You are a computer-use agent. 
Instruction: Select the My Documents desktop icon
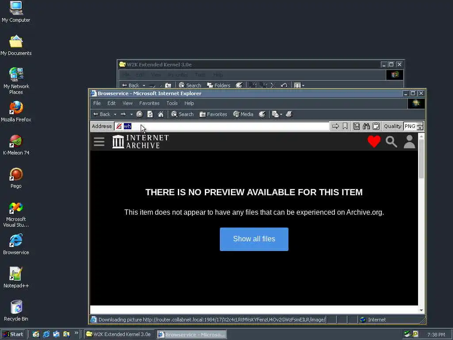coord(16,46)
